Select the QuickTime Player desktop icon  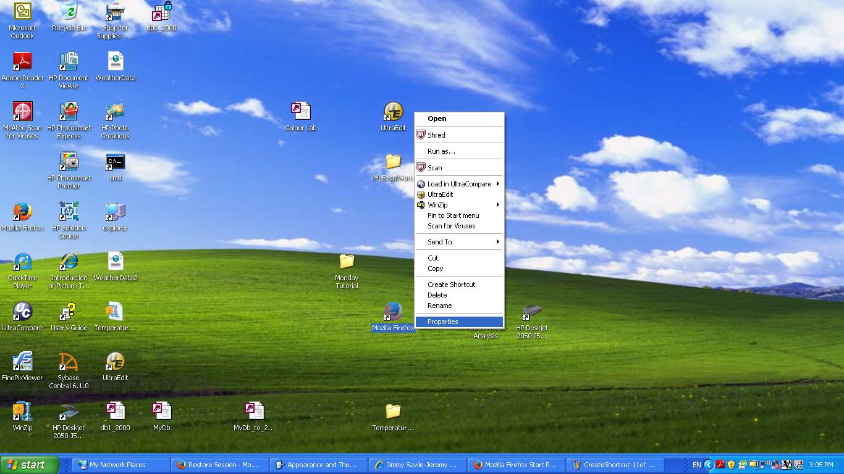point(22,262)
